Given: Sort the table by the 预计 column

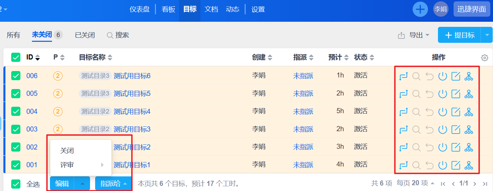Looking at the screenshot, I should coord(338,57).
